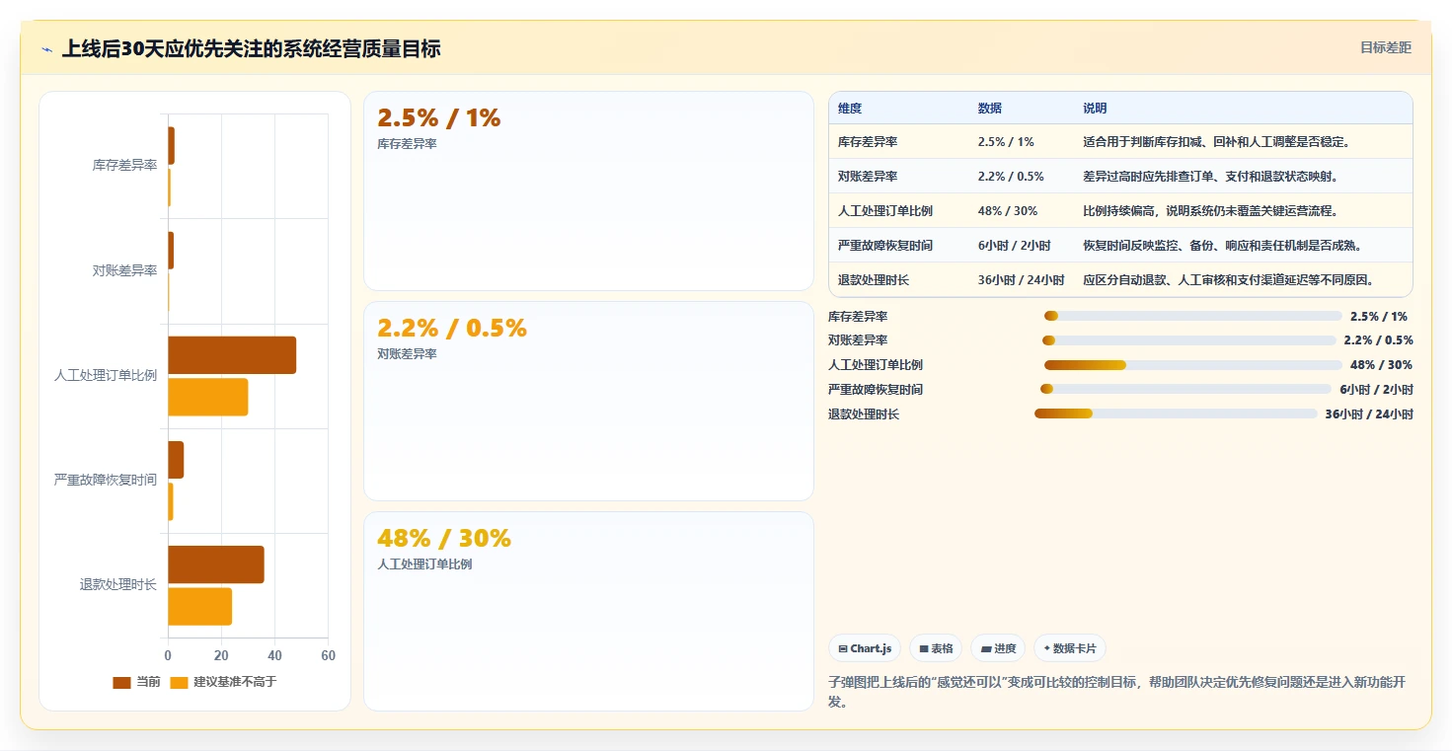Click the orange 建议基准不高于 legend swatch

179,682
